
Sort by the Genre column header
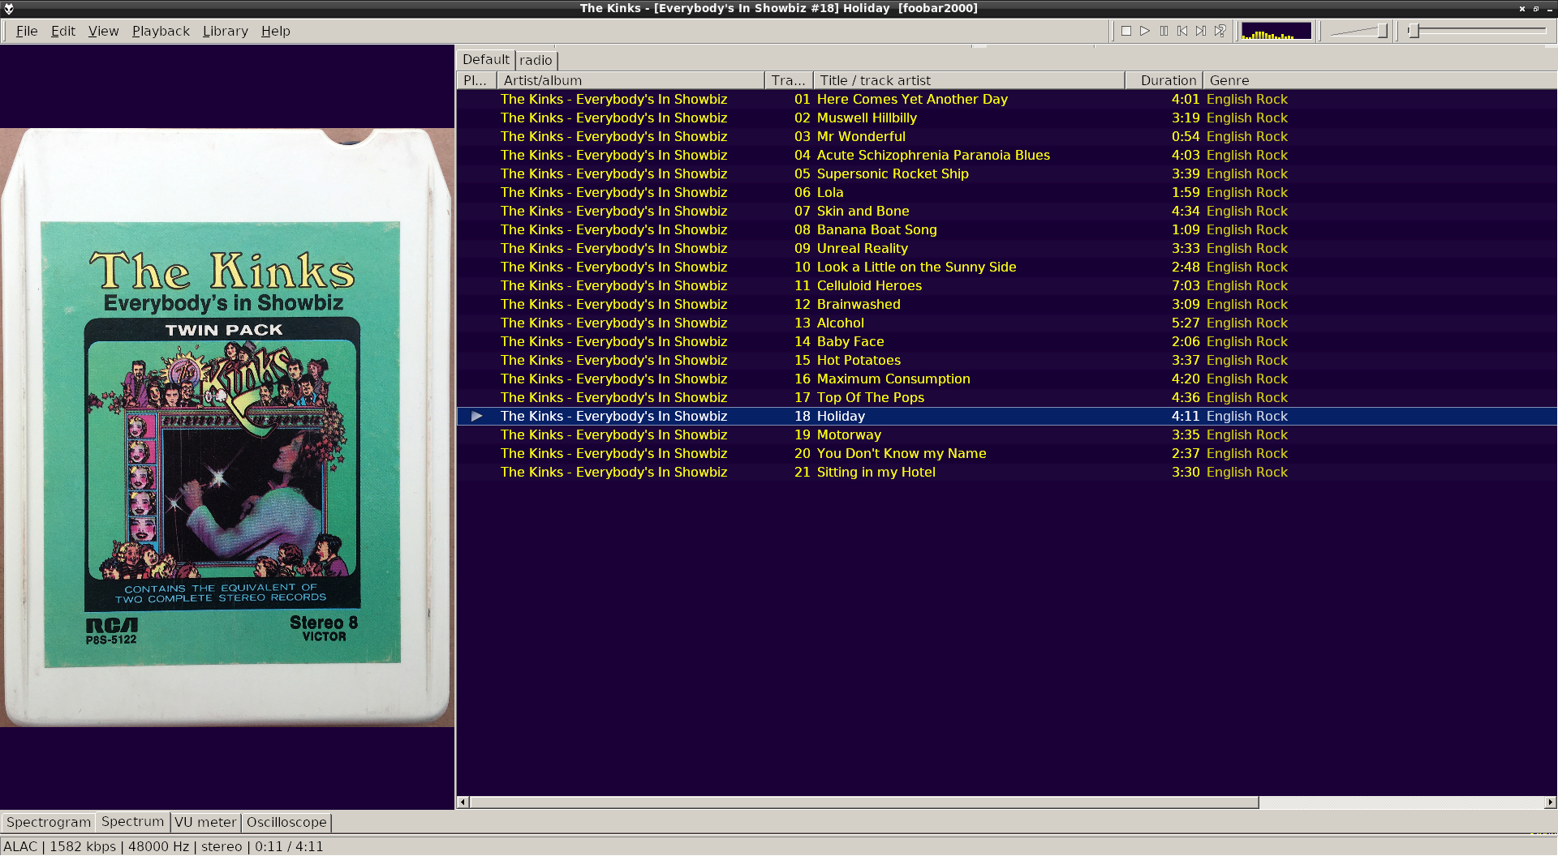(1379, 80)
